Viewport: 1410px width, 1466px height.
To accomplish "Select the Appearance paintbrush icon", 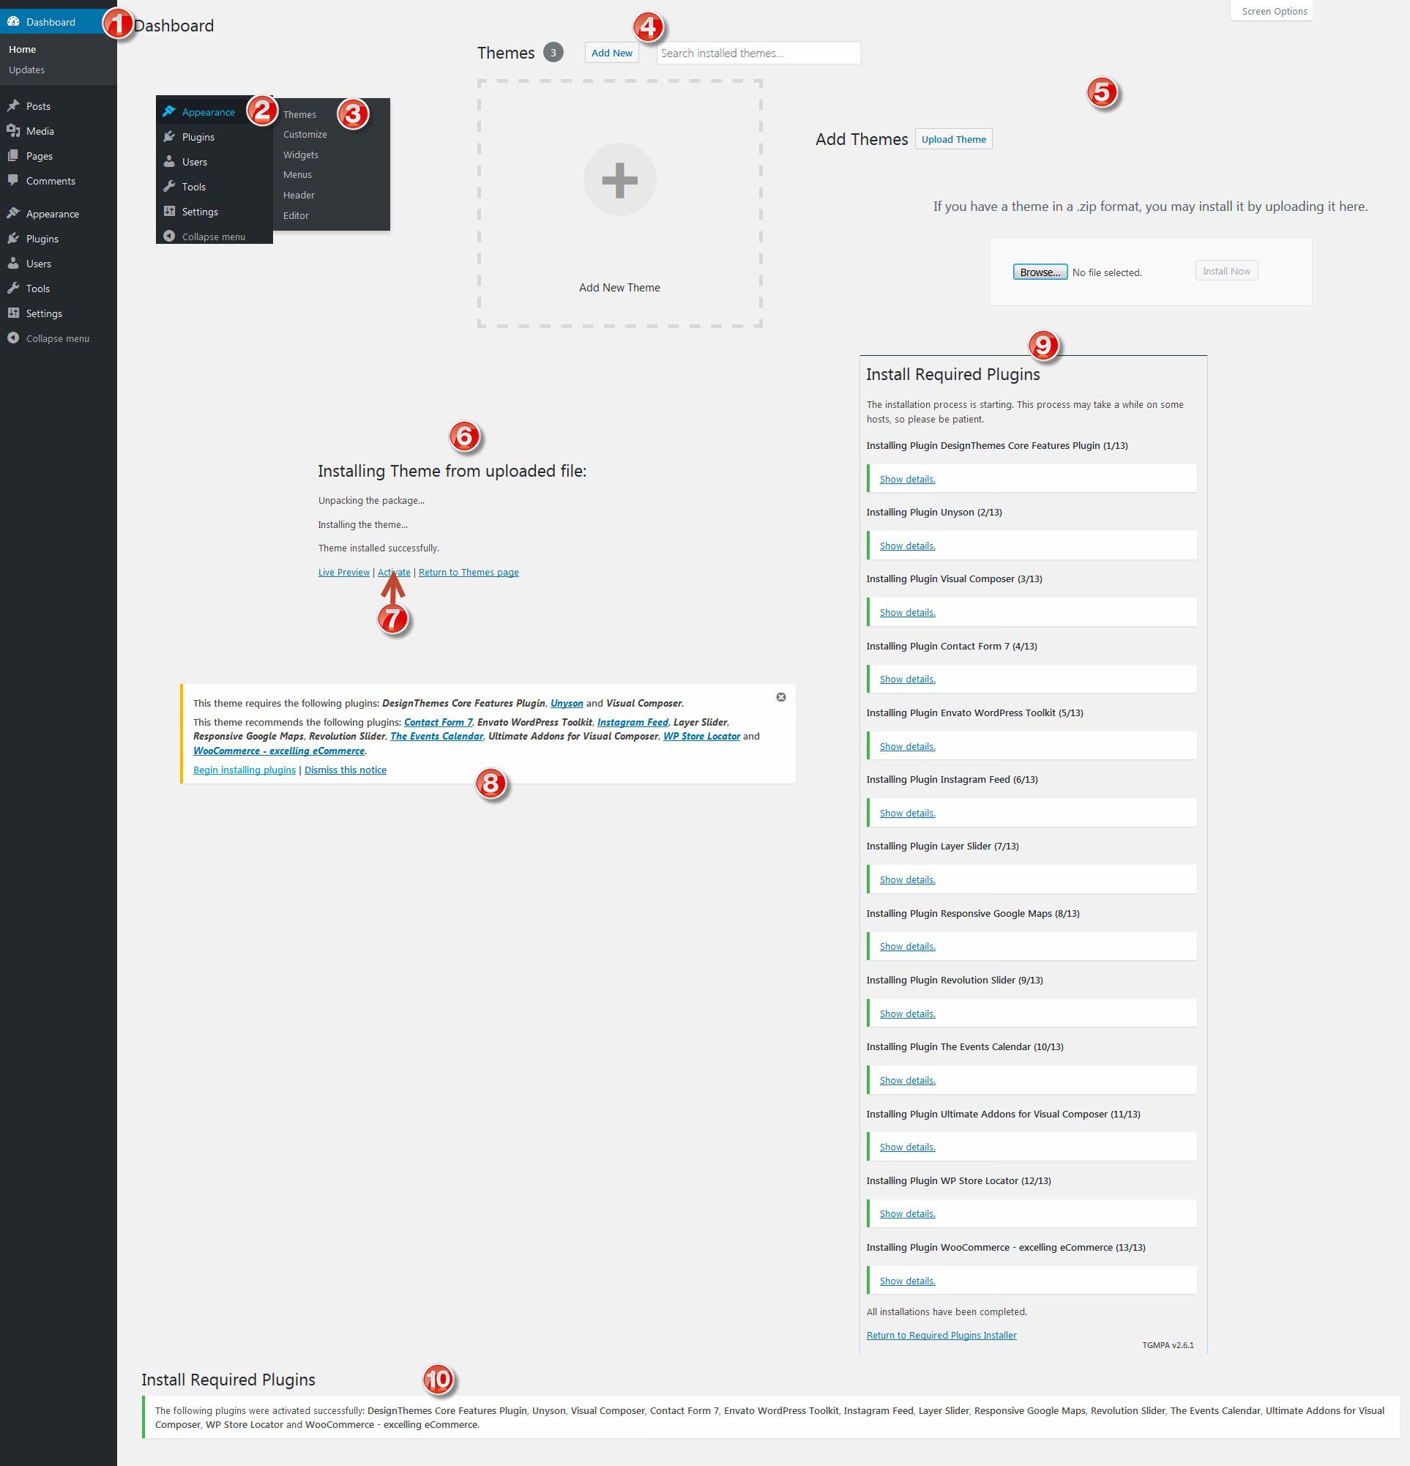I will pyautogui.click(x=14, y=213).
